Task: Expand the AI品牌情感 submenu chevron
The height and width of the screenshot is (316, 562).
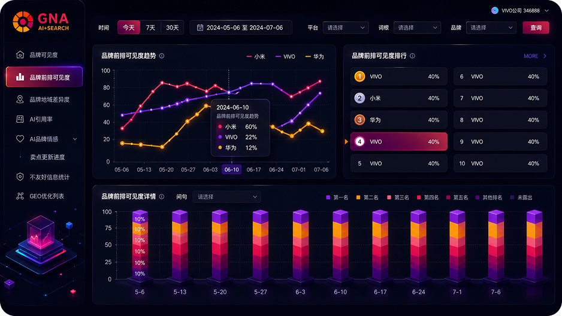Action: pos(75,139)
